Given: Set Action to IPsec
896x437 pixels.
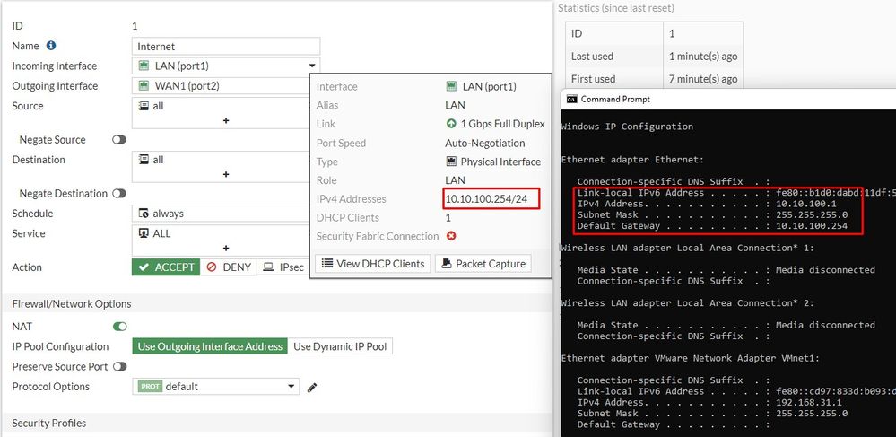Looking at the screenshot, I should pyautogui.click(x=283, y=267).
